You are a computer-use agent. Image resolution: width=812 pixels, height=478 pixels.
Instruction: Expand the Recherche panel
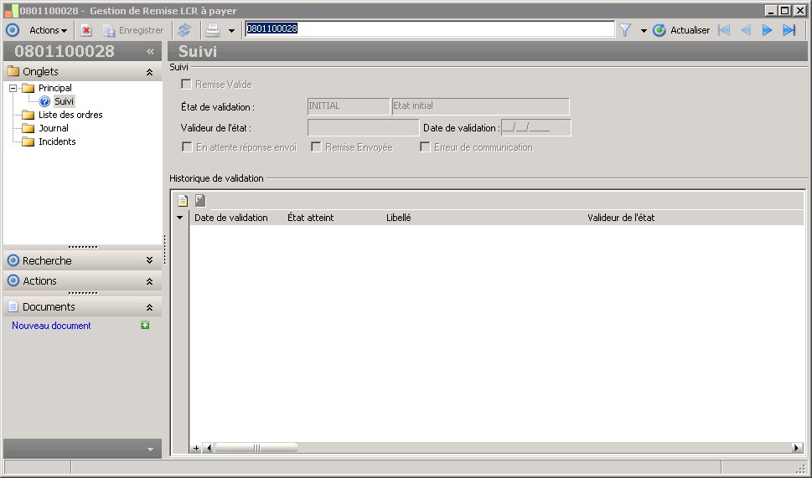tap(149, 260)
